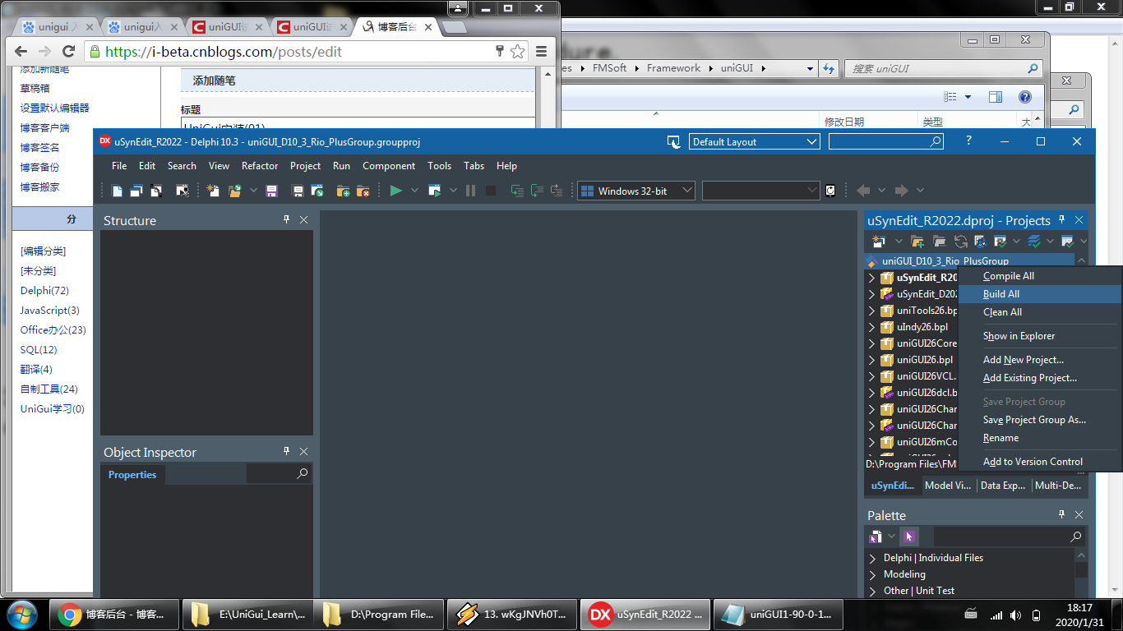This screenshot has width=1123, height=631.
Task: Click the Program Reset stop icon
Action: [490, 191]
